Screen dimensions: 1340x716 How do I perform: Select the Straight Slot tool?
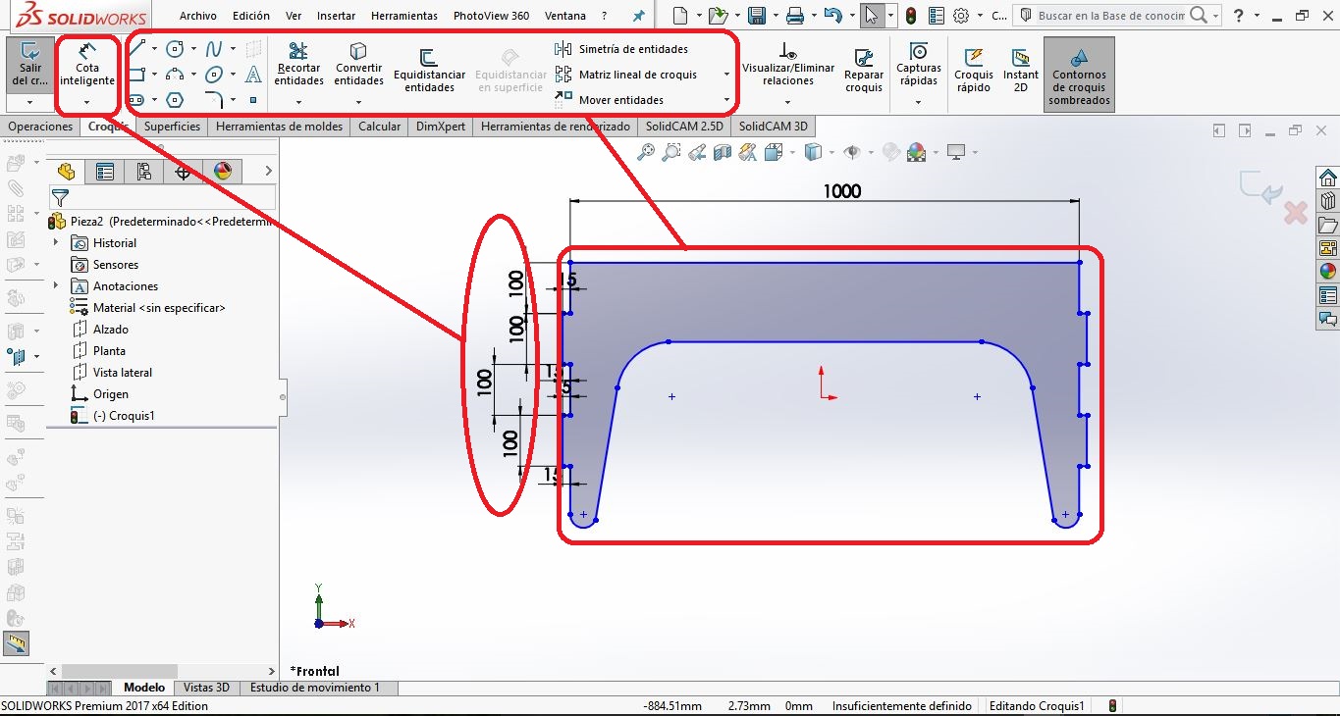pyautogui.click(x=137, y=99)
